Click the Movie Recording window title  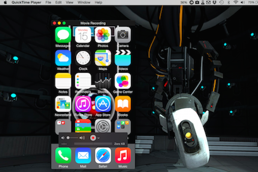coord(93,23)
